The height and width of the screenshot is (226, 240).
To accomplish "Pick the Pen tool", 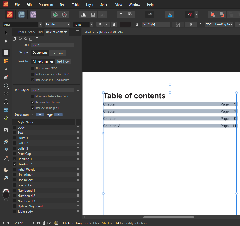I will tap(6, 77).
